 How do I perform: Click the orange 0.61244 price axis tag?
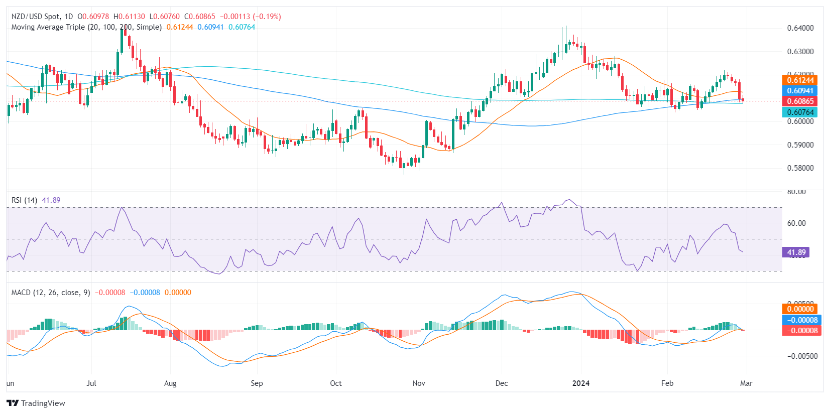pyautogui.click(x=800, y=80)
